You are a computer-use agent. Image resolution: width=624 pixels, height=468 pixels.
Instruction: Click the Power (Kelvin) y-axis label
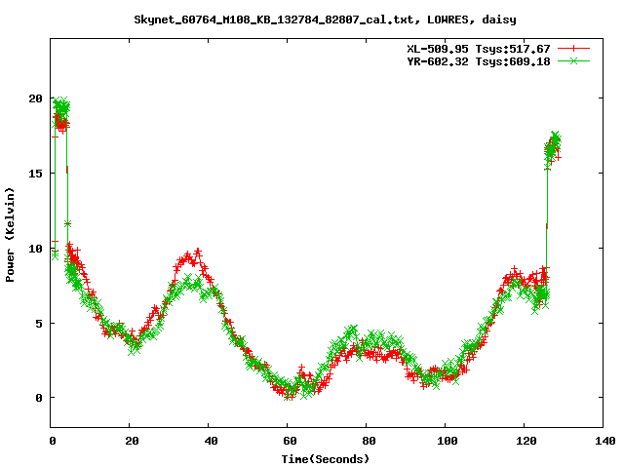pyautogui.click(x=10, y=235)
